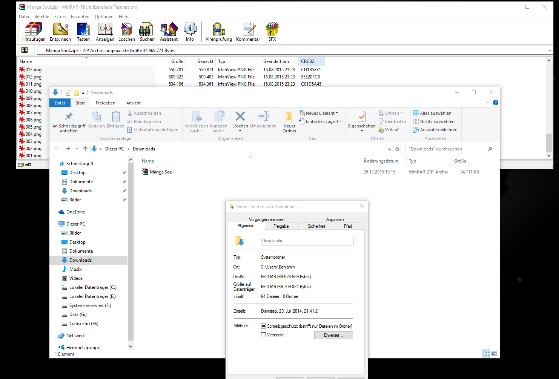Open WinRAR address path dropdown
559x379 pixels.
point(550,50)
